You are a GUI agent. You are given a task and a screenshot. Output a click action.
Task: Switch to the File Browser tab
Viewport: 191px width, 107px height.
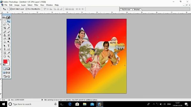pyautogui.click(x=126, y=10)
